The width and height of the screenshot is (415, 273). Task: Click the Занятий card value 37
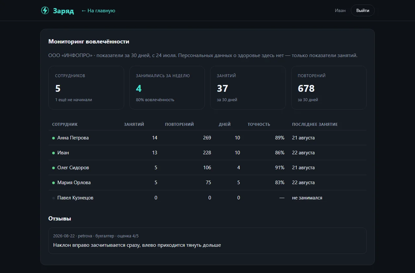(x=222, y=89)
